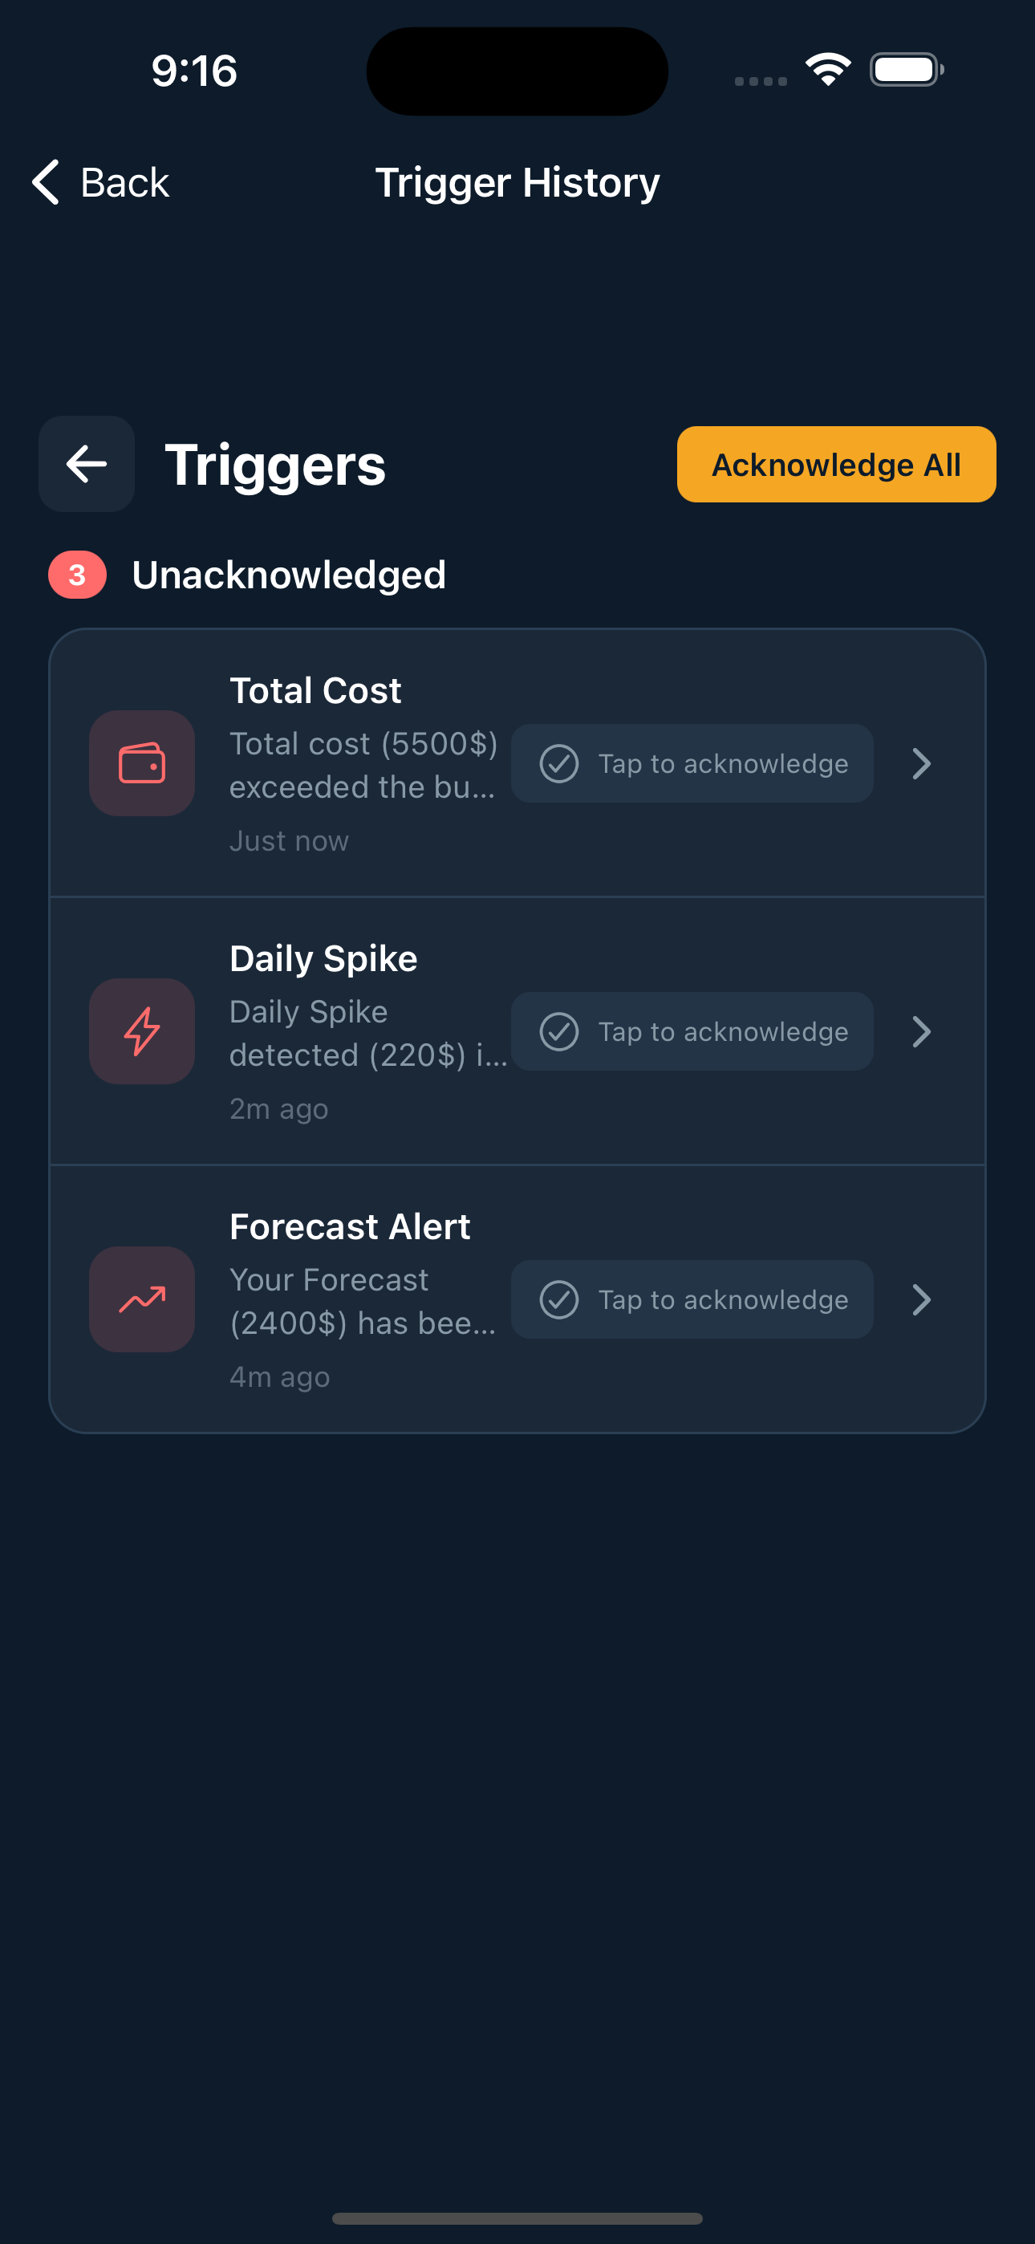This screenshot has width=1035, height=2244.
Task: Acknowledge the Total Cost trigger
Action: pyautogui.click(x=692, y=763)
